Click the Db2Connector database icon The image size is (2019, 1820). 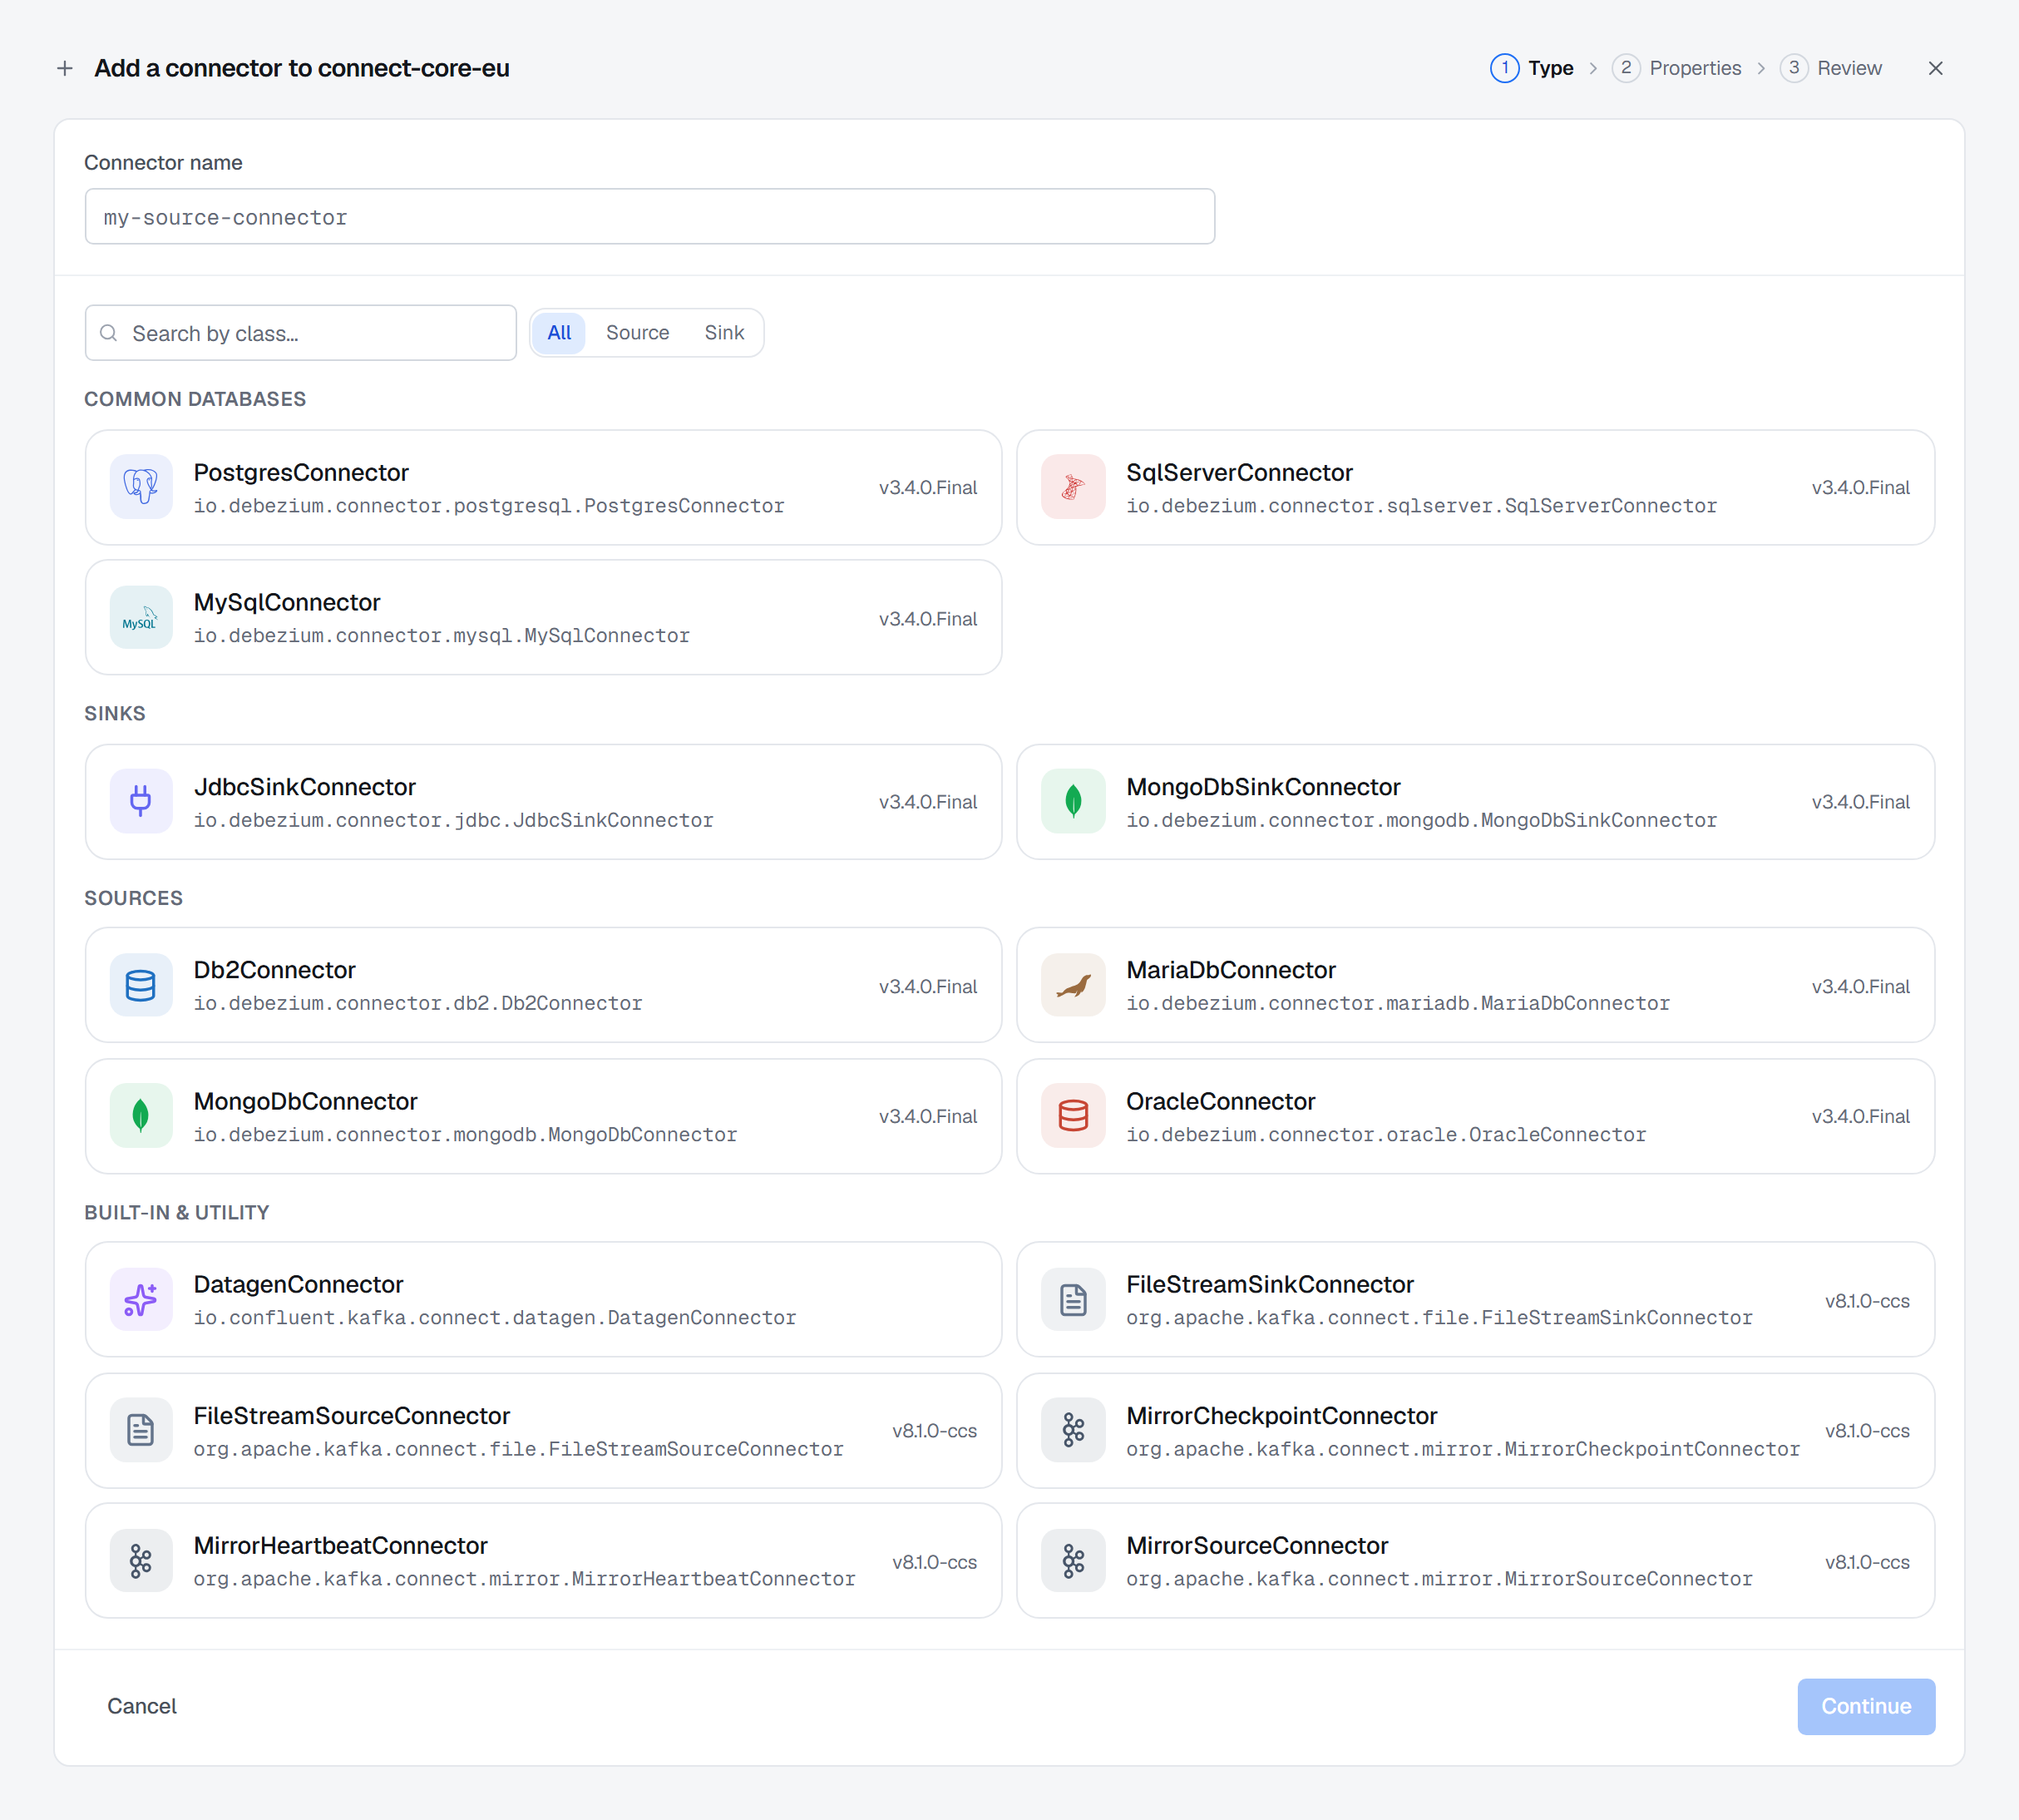pyautogui.click(x=141, y=986)
